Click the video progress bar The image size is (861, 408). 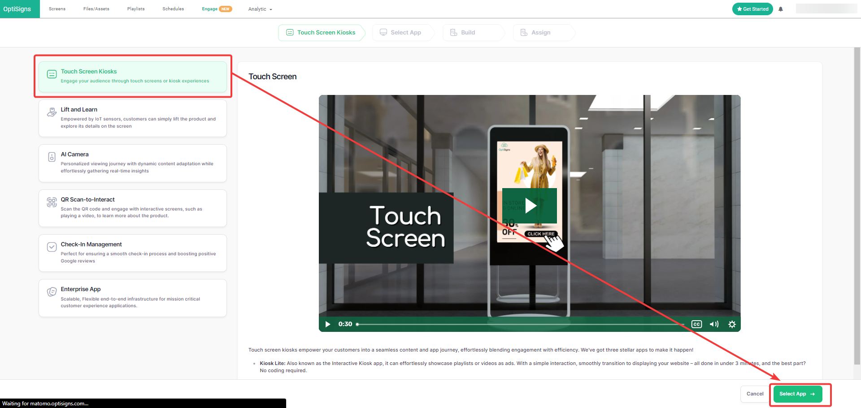tap(520, 324)
